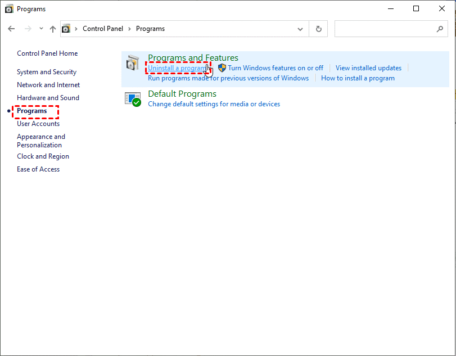Click the Programs window title bar icon
The image size is (456, 356).
[x=10, y=9]
